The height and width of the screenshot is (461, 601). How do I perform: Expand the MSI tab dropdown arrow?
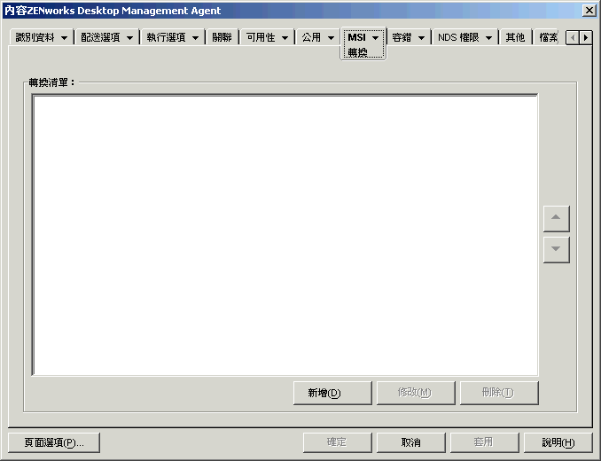click(x=375, y=38)
